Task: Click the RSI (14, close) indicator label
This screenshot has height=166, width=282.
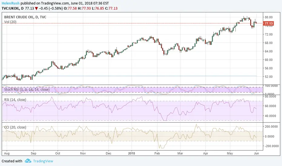Action: 15,100
